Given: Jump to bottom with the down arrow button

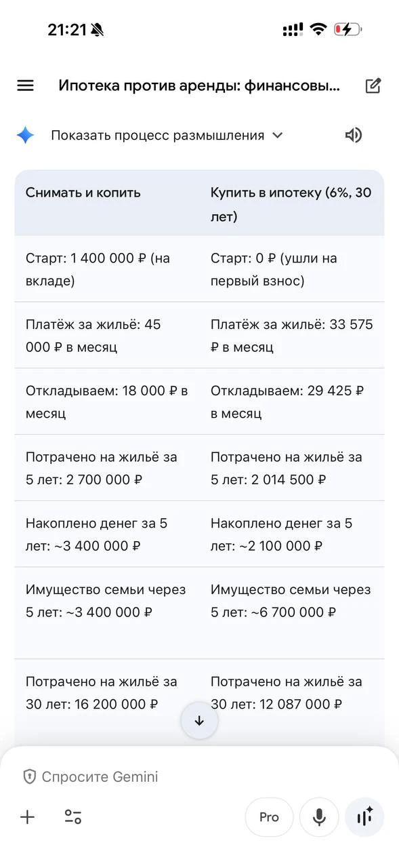Looking at the screenshot, I should click(199, 721).
